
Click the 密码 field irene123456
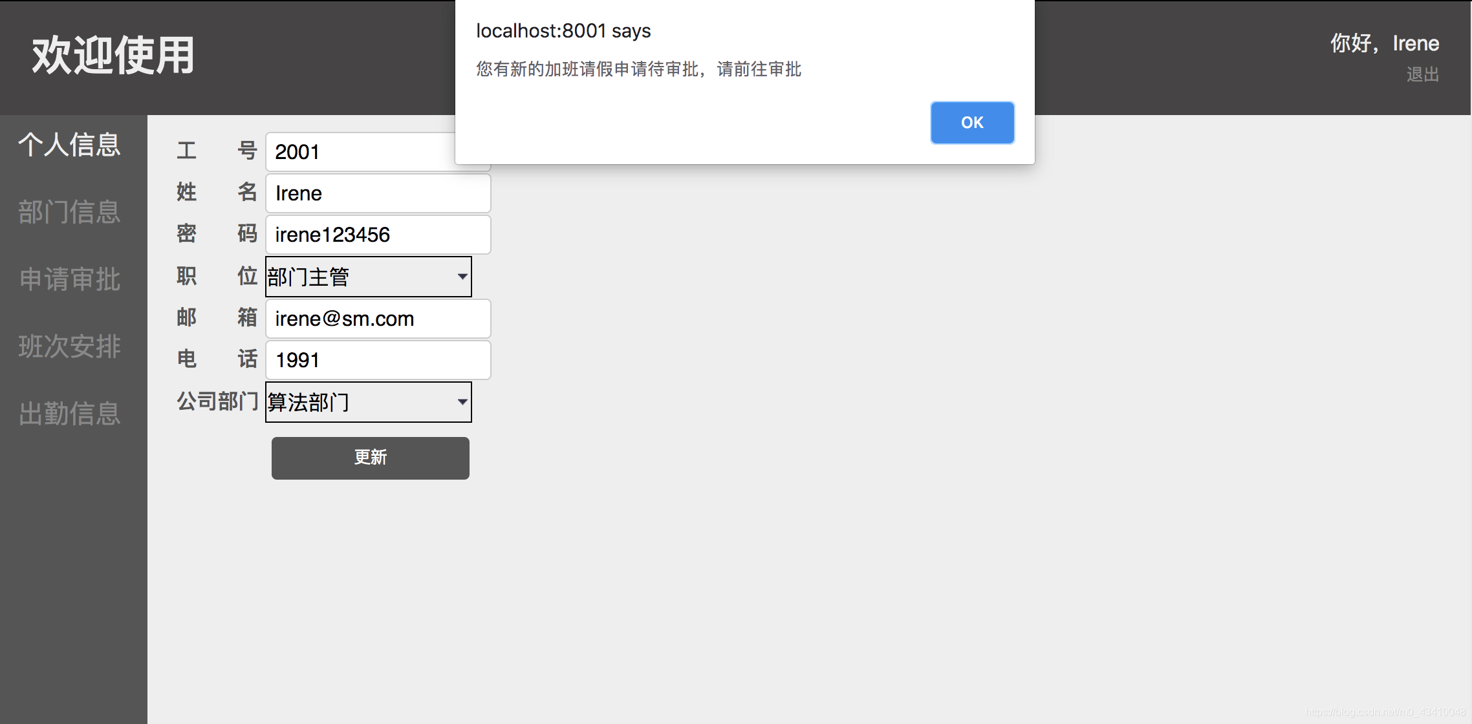tap(378, 235)
